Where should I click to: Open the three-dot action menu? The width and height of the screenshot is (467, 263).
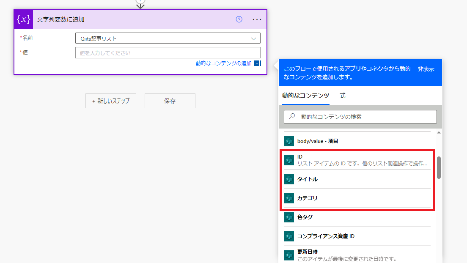[257, 19]
